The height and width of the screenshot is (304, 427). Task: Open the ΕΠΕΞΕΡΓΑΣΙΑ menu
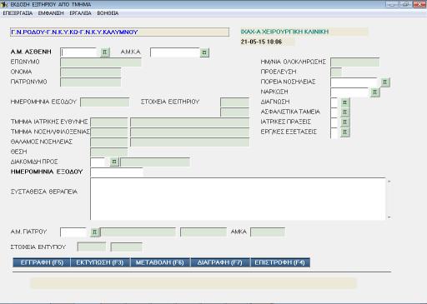tap(18, 13)
